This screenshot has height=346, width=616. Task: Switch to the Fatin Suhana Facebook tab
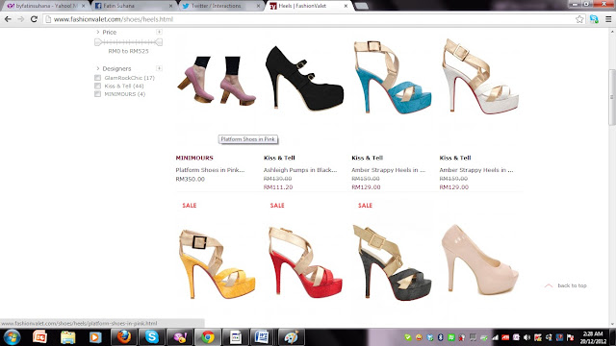pos(134,6)
